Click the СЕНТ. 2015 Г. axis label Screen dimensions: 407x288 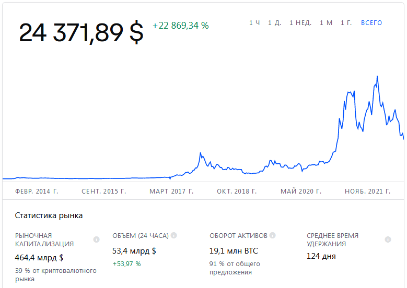coord(104,191)
